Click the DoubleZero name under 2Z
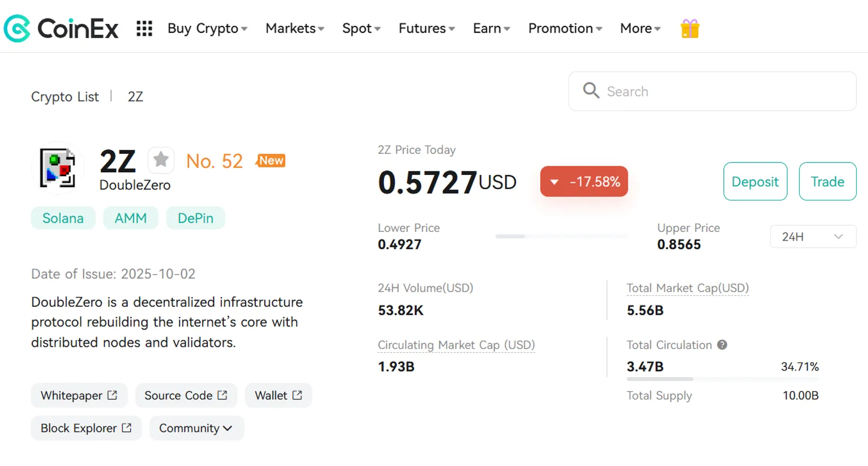 135,185
